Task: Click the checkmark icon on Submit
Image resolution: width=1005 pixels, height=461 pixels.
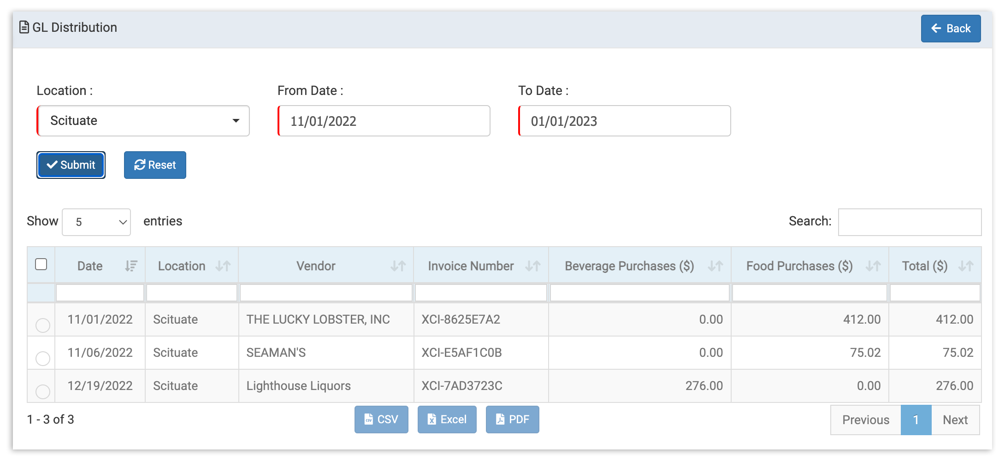Action: [53, 165]
